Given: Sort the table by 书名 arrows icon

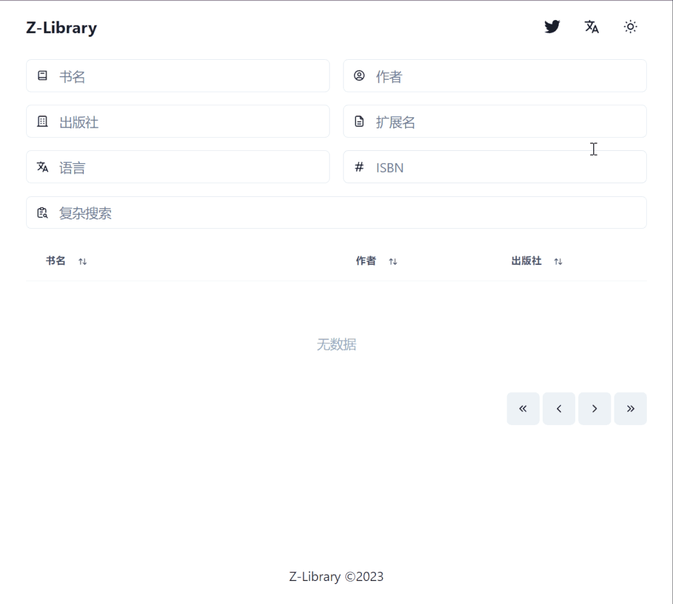Looking at the screenshot, I should click(83, 261).
